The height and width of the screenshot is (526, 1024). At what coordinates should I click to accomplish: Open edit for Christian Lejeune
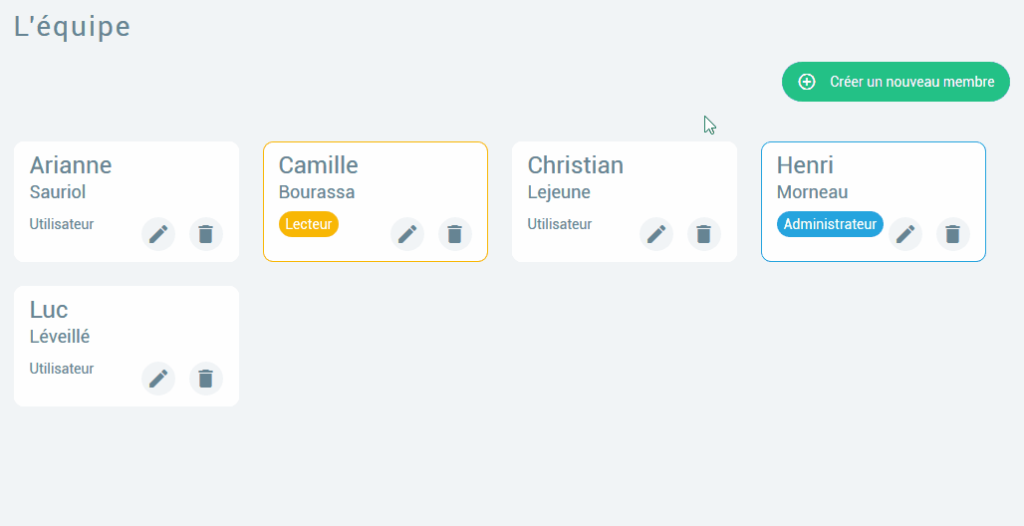(656, 234)
